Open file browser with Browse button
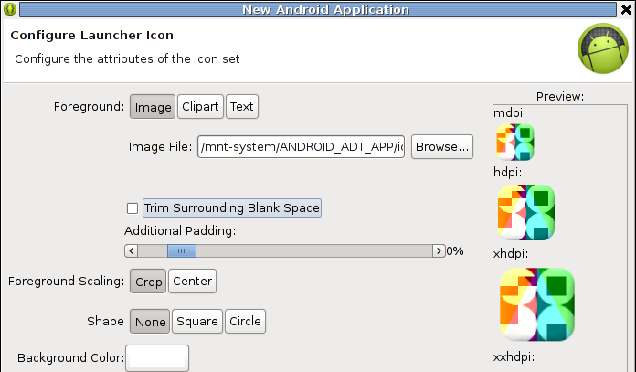 tap(442, 147)
